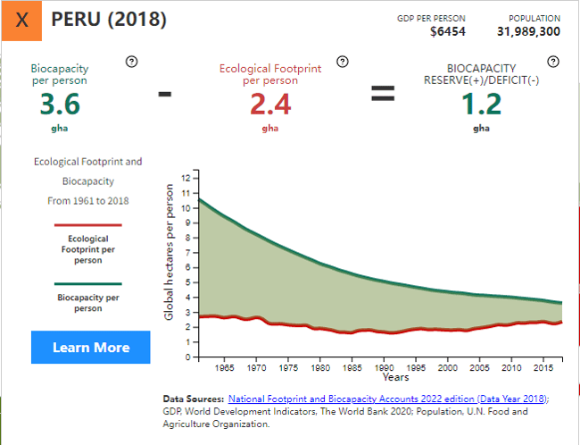The image size is (580, 445).
Task: Open help icon for Biocapacity Reserve/Deficit
Action: click(552, 62)
